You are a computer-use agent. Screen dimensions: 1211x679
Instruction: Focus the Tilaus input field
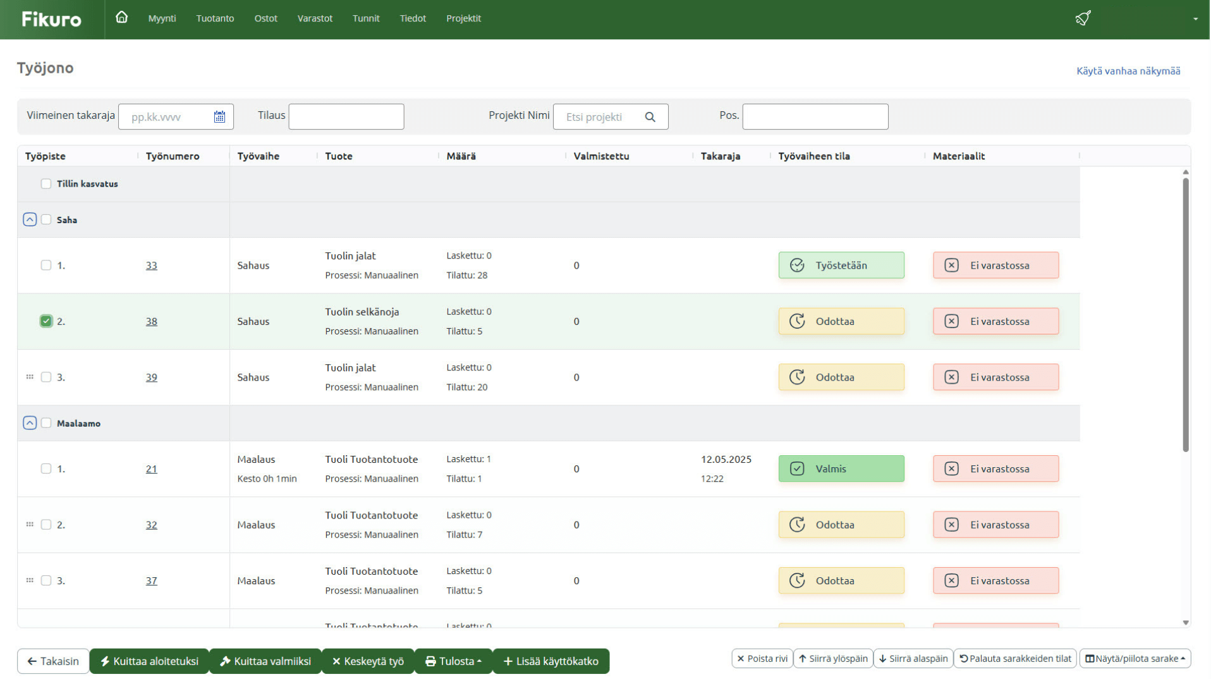pyautogui.click(x=346, y=117)
